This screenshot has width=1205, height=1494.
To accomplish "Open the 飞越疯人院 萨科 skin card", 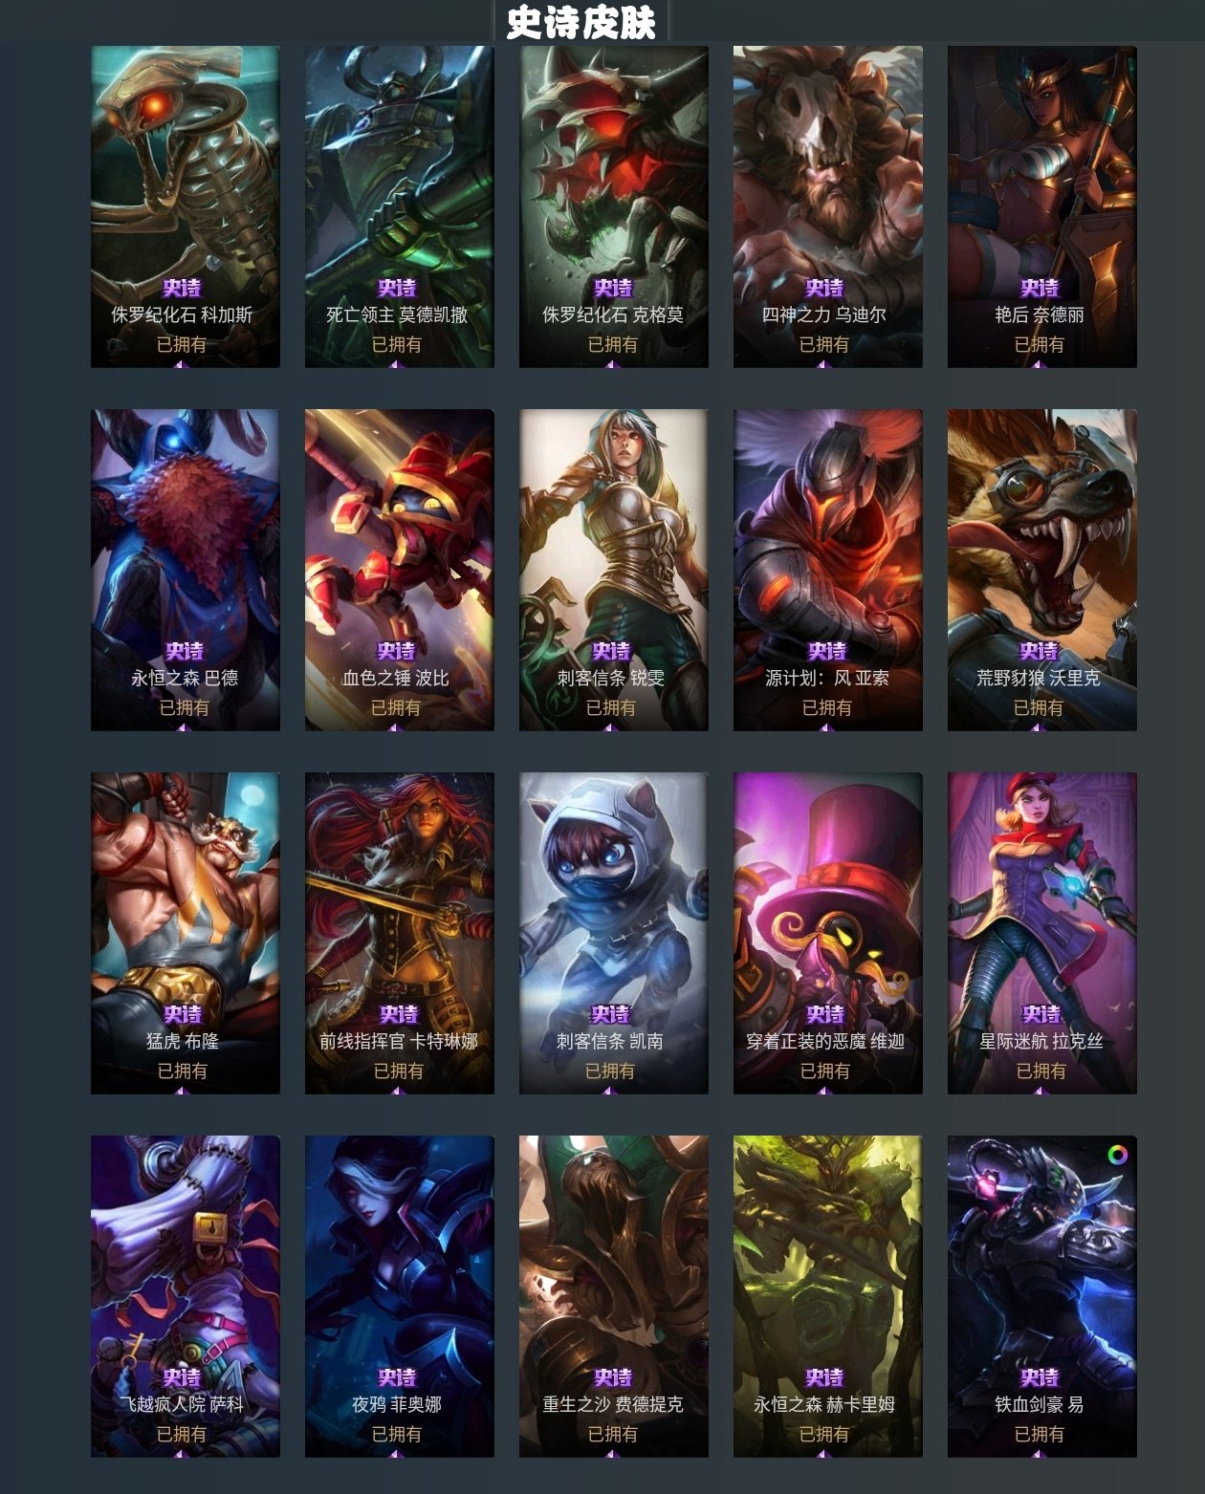I will 186,1296.
